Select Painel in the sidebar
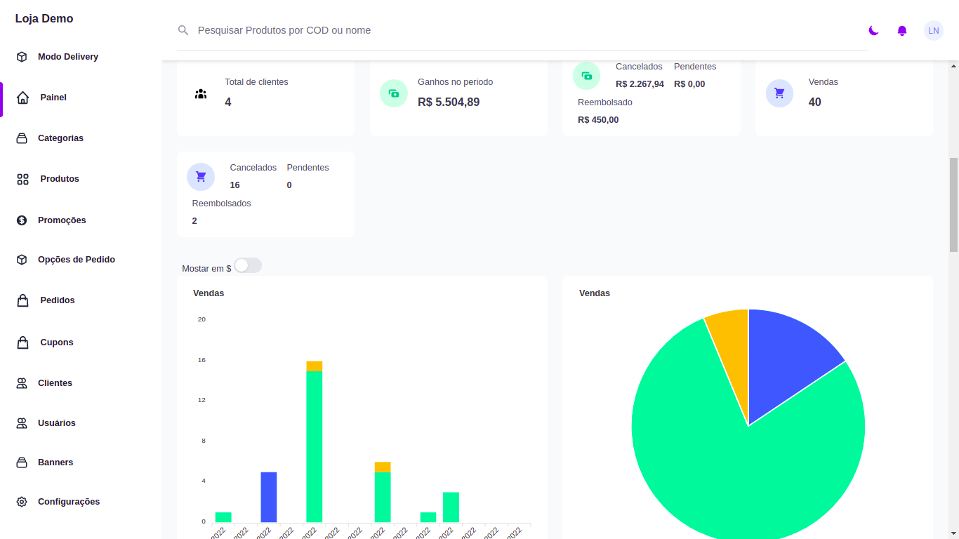The height and width of the screenshot is (539, 959). (x=53, y=98)
